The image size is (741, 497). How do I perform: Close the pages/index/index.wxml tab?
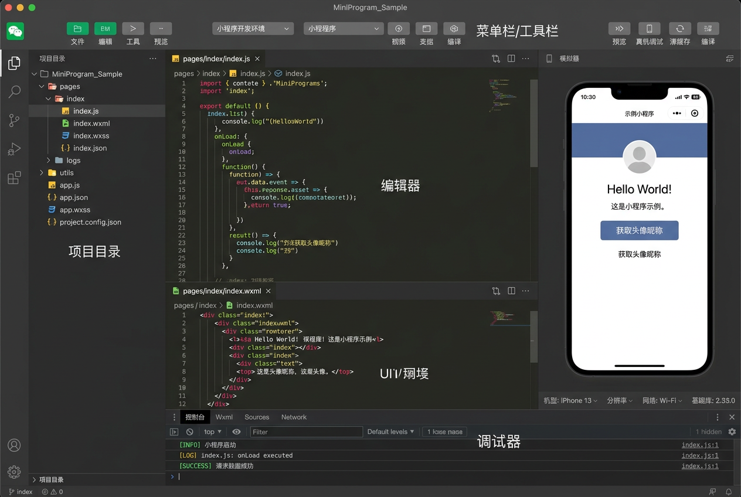(x=268, y=291)
